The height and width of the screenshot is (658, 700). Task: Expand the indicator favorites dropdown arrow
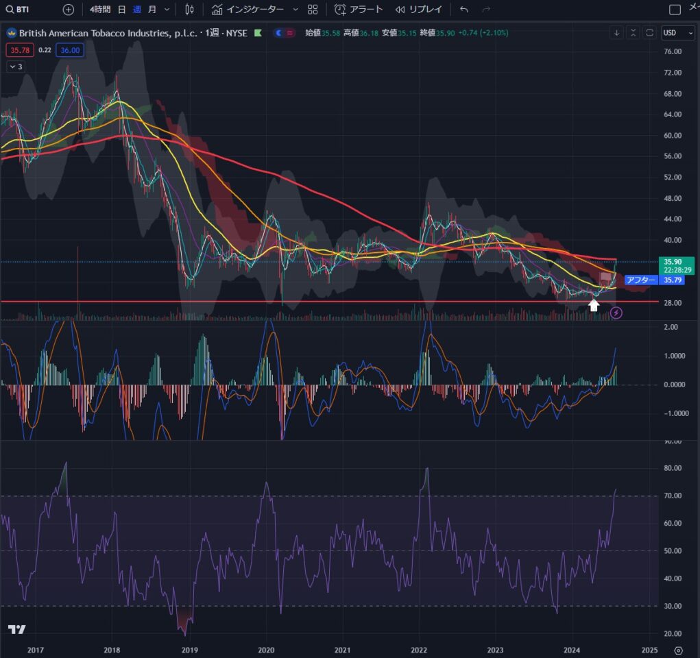tap(295, 10)
